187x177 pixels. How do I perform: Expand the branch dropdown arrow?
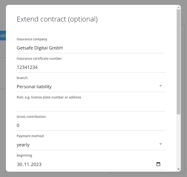click(x=161, y=86)
